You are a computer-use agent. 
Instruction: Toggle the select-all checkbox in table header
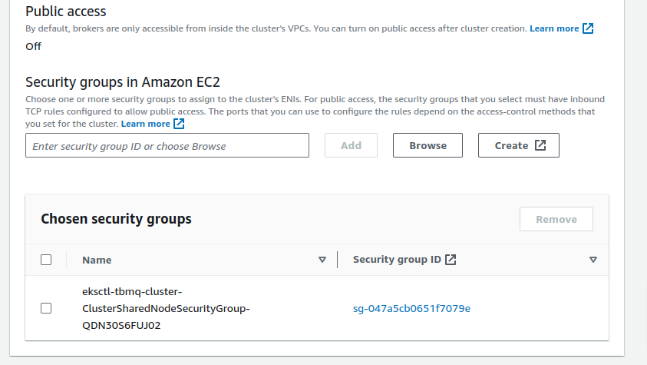tap(46, 260)
